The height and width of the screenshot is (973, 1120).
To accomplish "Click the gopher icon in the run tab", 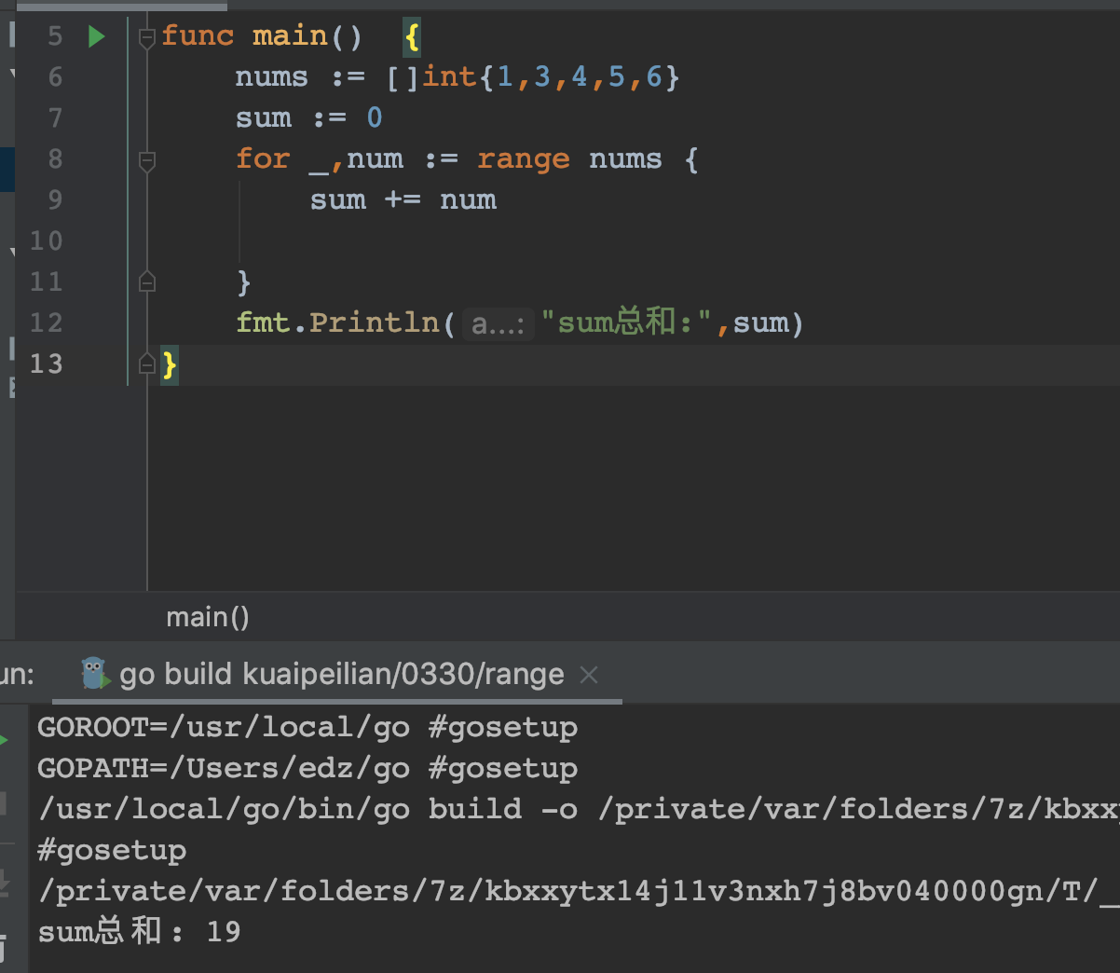I will [x=95, y=673].
